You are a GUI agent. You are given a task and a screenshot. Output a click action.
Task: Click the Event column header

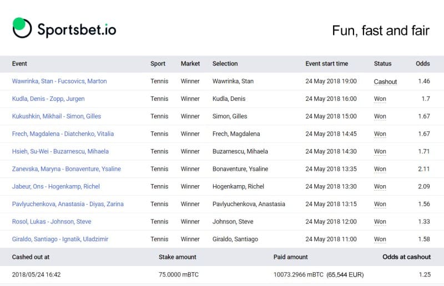click(x=19, y=64)
